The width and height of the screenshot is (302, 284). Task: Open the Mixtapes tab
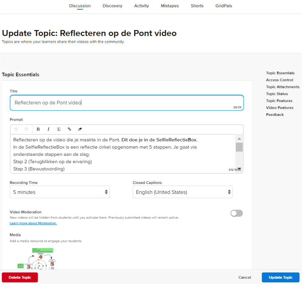(x=170, y=6)
